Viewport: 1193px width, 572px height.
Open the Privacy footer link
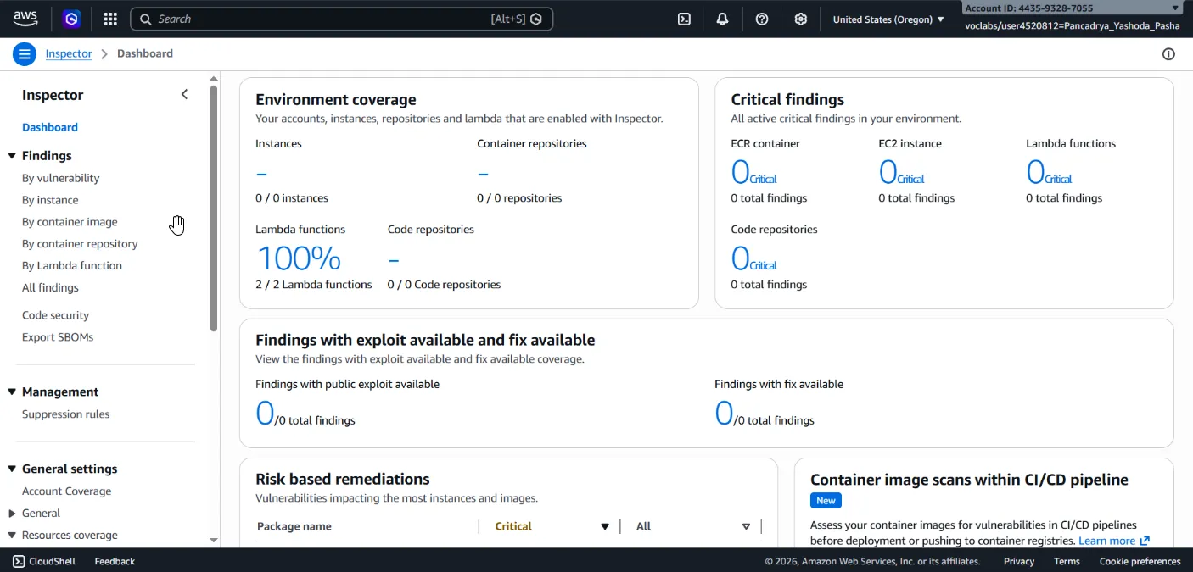click(x=1019, y=561)
